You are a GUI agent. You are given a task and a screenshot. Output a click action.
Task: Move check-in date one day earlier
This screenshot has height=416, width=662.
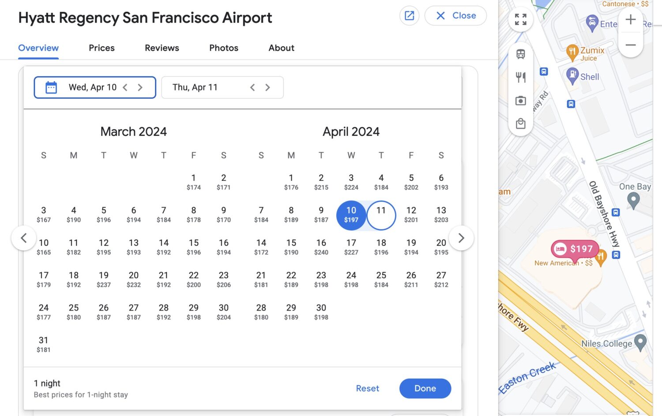[x=125, y=87]
